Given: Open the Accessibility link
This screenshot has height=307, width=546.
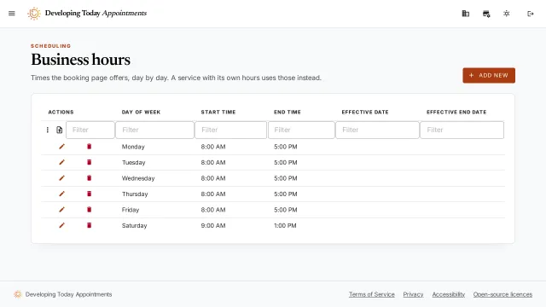Looking at the screenshot, I should point(449,294).
